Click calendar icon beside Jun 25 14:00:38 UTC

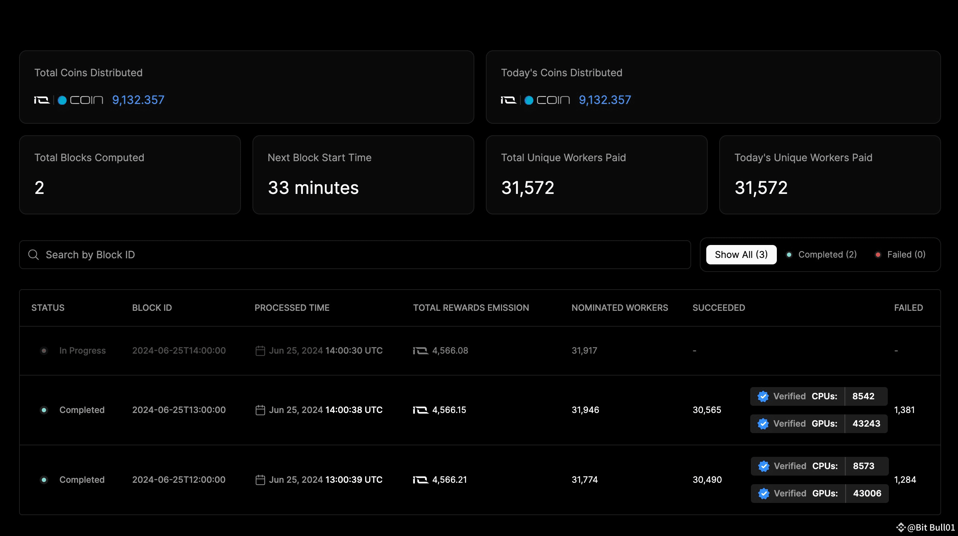260,410
